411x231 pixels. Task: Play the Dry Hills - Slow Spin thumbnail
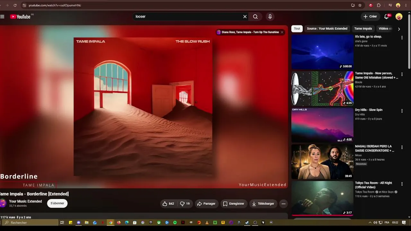322,125
